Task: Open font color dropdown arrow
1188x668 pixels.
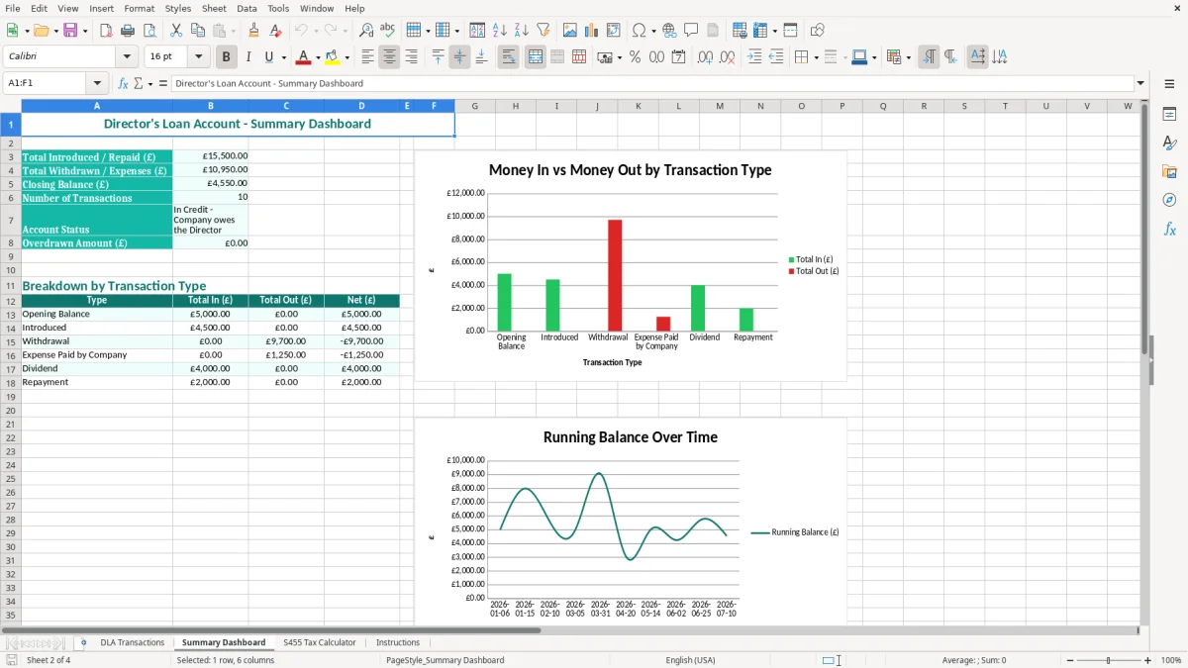Action: click(x=318, y=57)
